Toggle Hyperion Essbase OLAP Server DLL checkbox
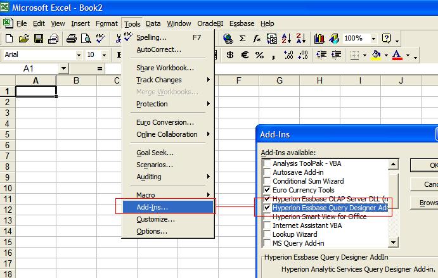Image resolution: width=438 pixels, height=278 pixels. tap(267, 199)
